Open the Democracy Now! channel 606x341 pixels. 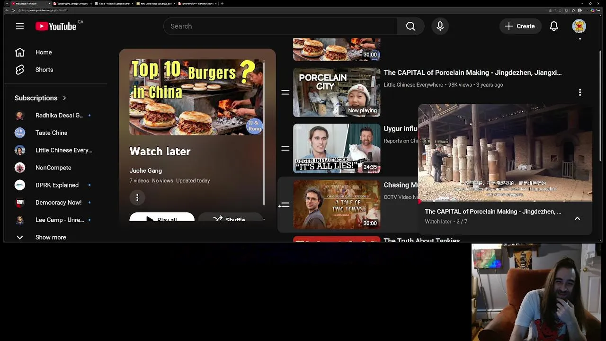coord(58,202)
